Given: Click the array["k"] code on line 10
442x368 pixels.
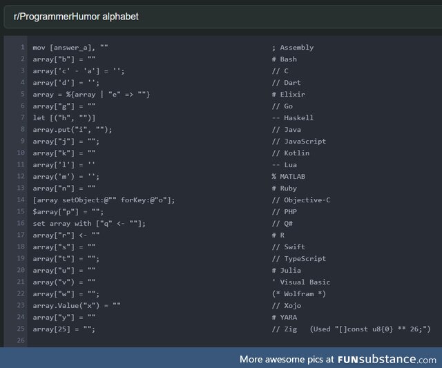Looking at the screenshot, I should tap(64, 153).
